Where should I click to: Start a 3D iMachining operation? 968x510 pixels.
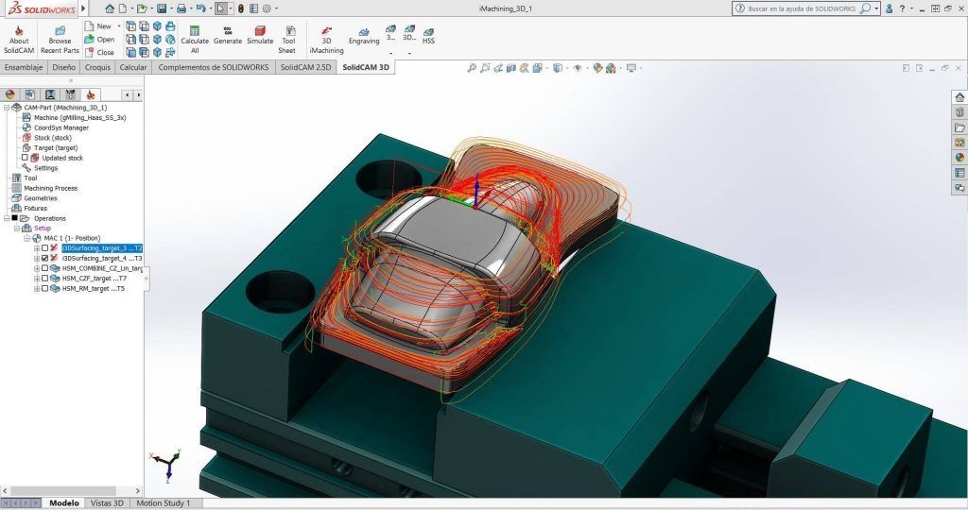pos(327,35)
